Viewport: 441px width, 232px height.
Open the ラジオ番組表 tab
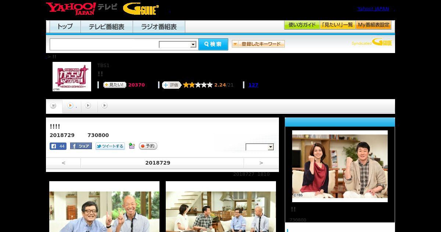tap(159, 27)
